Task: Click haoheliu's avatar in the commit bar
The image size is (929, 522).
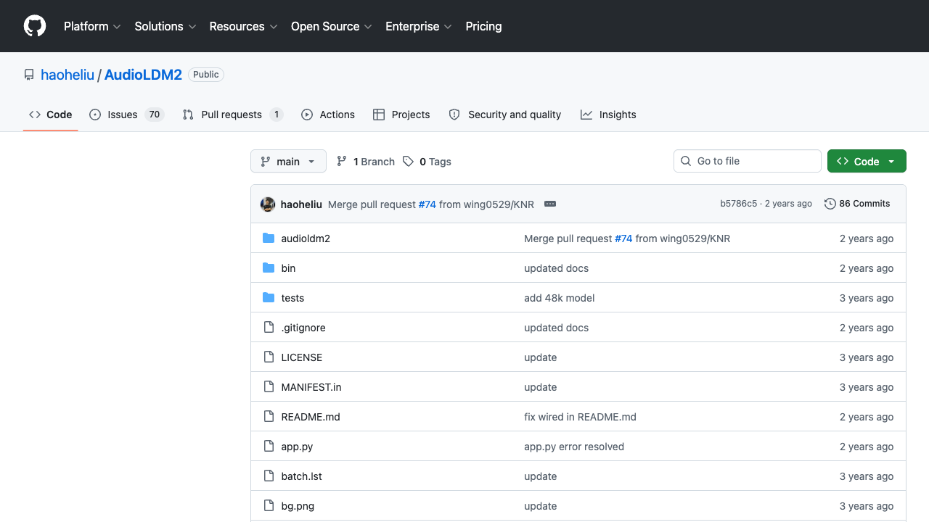Action: 268,204
